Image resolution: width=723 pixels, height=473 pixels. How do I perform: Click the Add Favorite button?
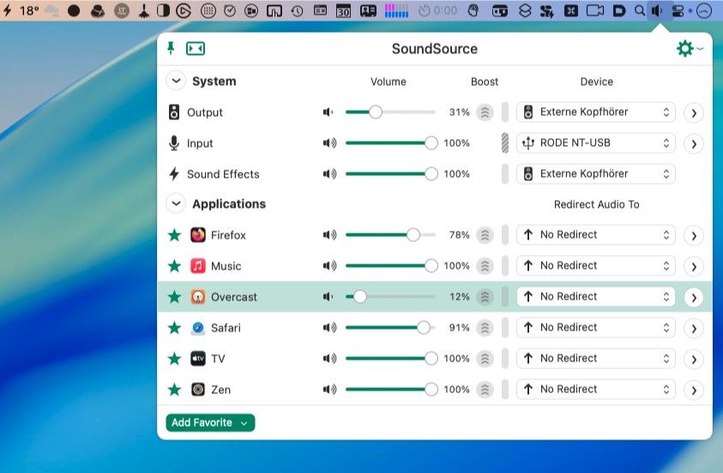(x=210, y=422)
